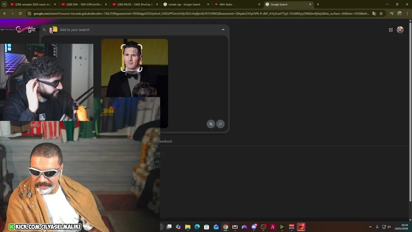Click the Add to your search field
This screenshot has height=232, width=412.
[138, 30]
